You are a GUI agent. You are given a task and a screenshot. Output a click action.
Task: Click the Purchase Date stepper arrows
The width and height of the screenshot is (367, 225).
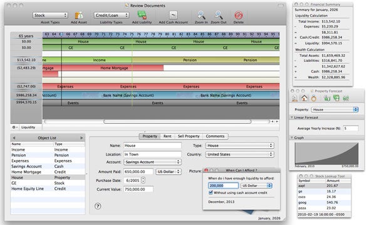(x=143, y=181)
